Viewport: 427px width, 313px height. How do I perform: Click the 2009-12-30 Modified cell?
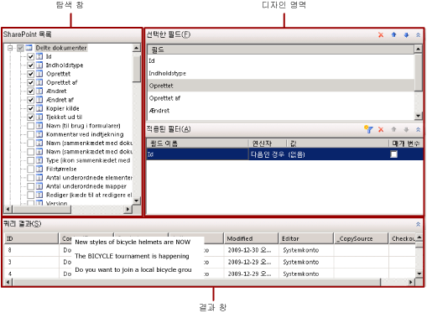[x=251, y=250]
